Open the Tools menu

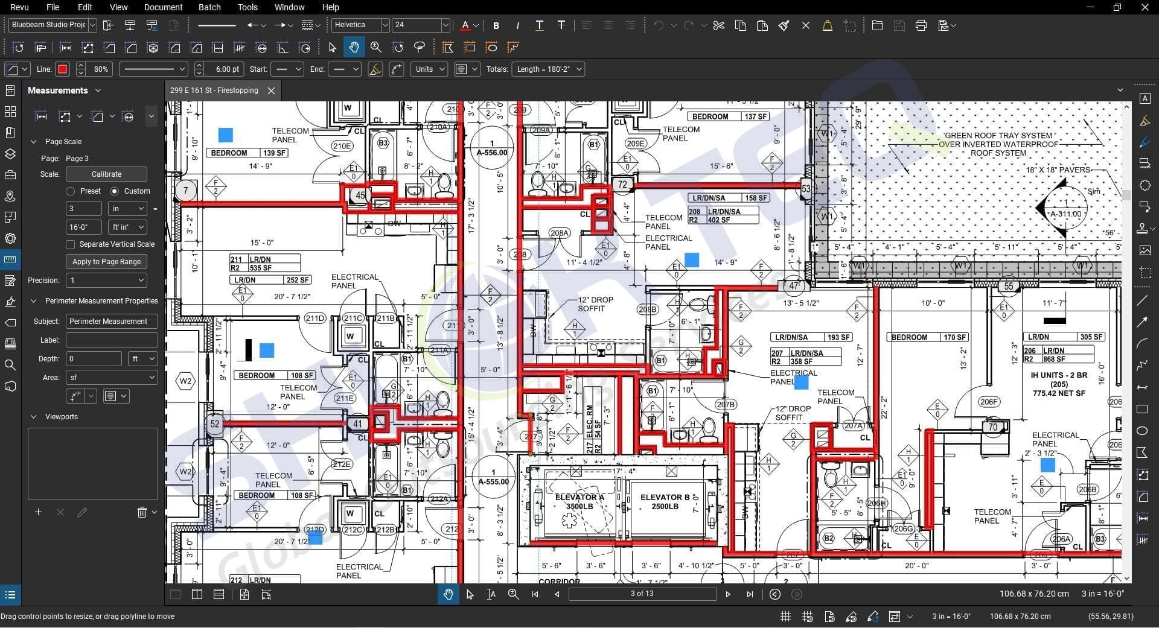point(247,7)
